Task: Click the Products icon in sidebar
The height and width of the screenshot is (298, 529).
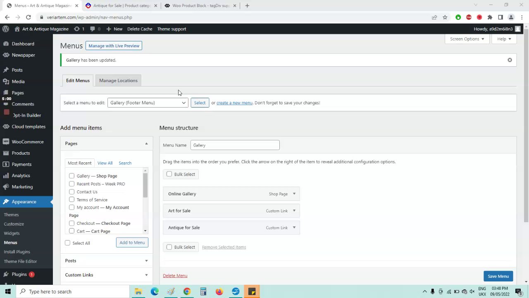Action: [x=6, y=153]
